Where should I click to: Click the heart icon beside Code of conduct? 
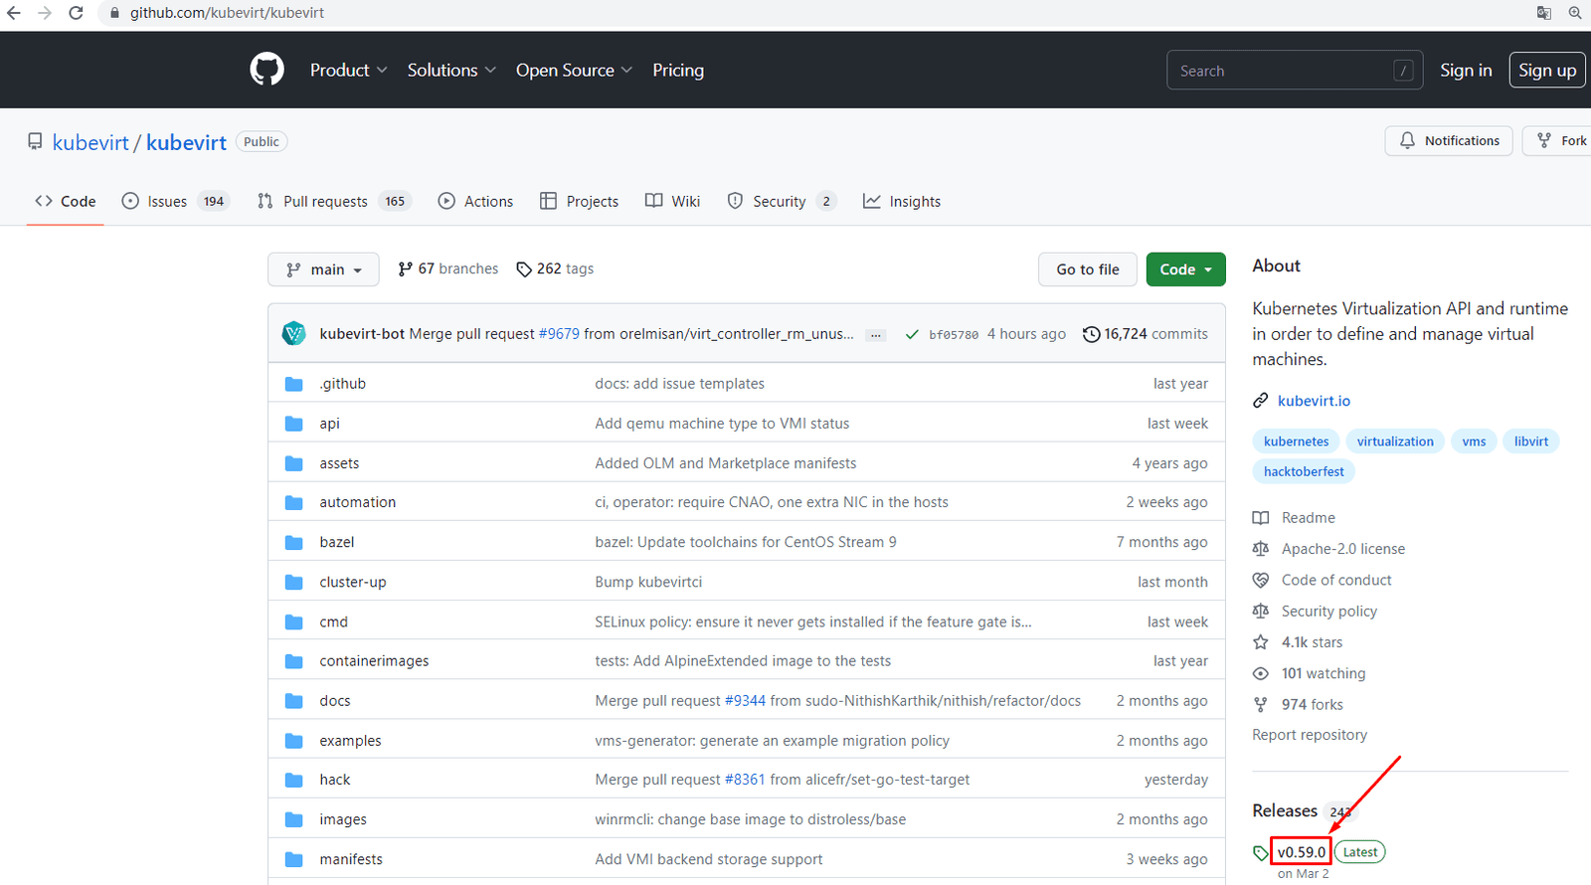click(1261, 580)
